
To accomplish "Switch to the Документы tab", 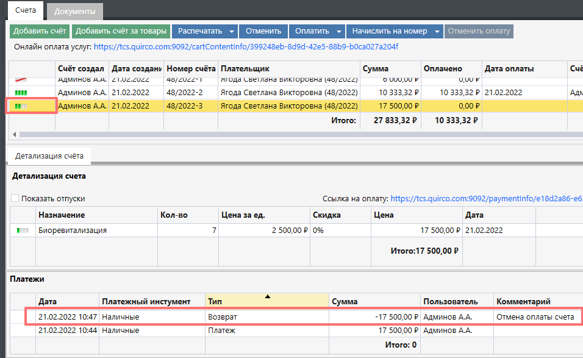I will pyautogui.click(x=74, y=12).
